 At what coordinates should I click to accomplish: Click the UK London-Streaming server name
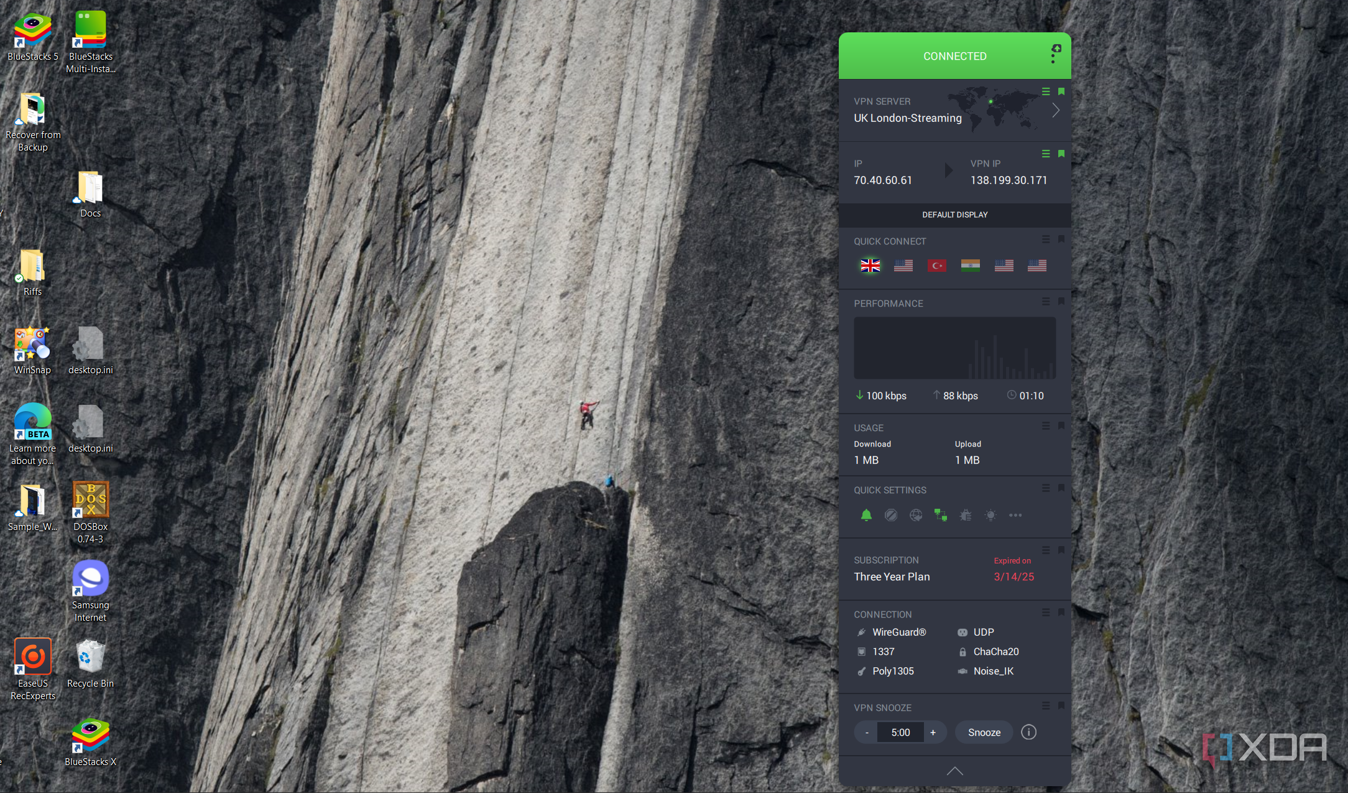(x=908, y=118)
